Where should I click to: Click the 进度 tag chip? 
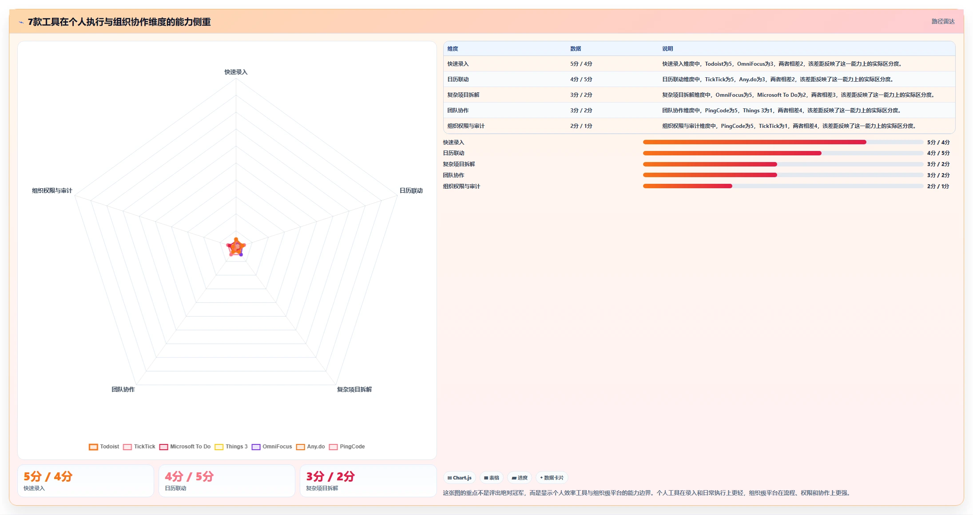(x=520, y=478)
